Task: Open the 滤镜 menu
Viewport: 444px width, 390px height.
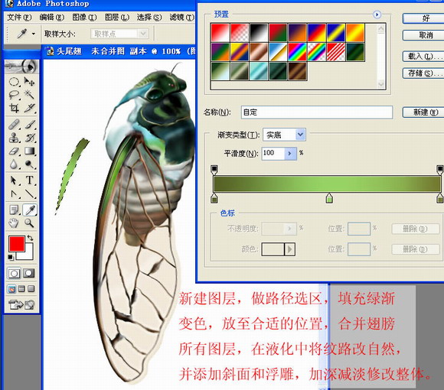Action: [181, 18]
